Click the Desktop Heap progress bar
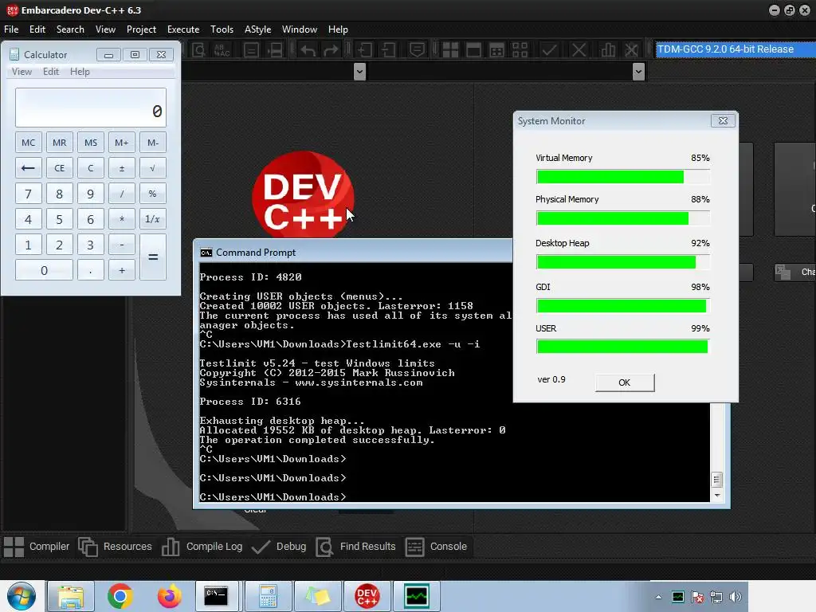816x612 pixels. click(622, 261)
